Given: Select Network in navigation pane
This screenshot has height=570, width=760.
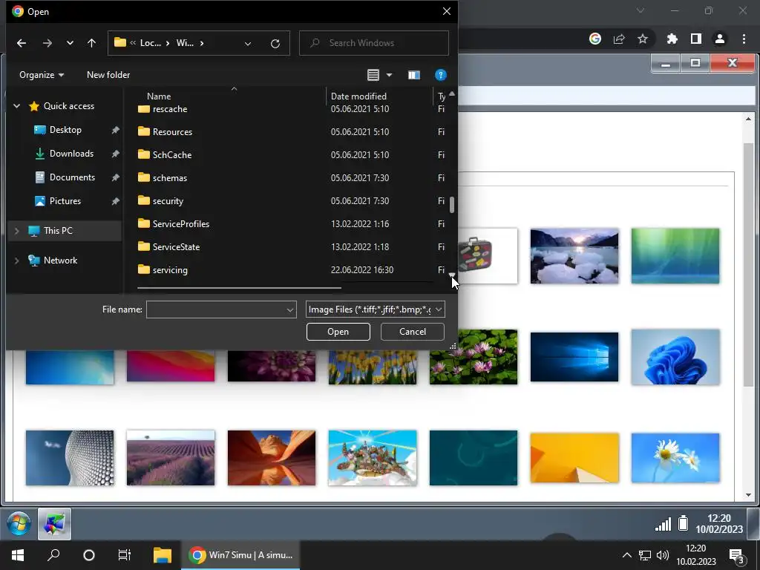Looking at the screenshot, I should [60, 261].
